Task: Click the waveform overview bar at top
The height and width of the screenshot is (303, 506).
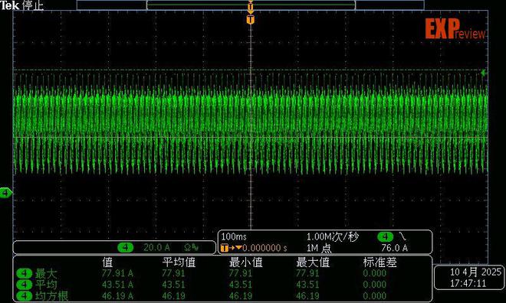Action: pos(251,5)
